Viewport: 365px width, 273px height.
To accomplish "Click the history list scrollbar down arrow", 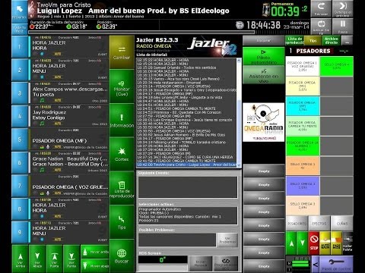I will click(239, 165).
